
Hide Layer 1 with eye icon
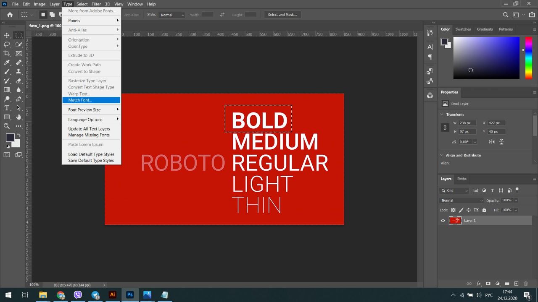click(443, 221)
